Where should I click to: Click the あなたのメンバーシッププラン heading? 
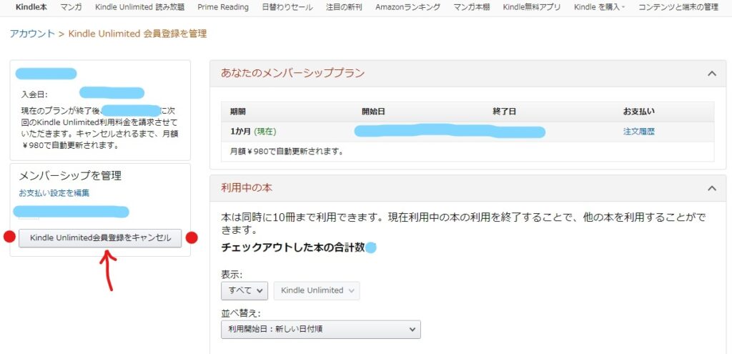pyautogui.click(x=292, y=74)
